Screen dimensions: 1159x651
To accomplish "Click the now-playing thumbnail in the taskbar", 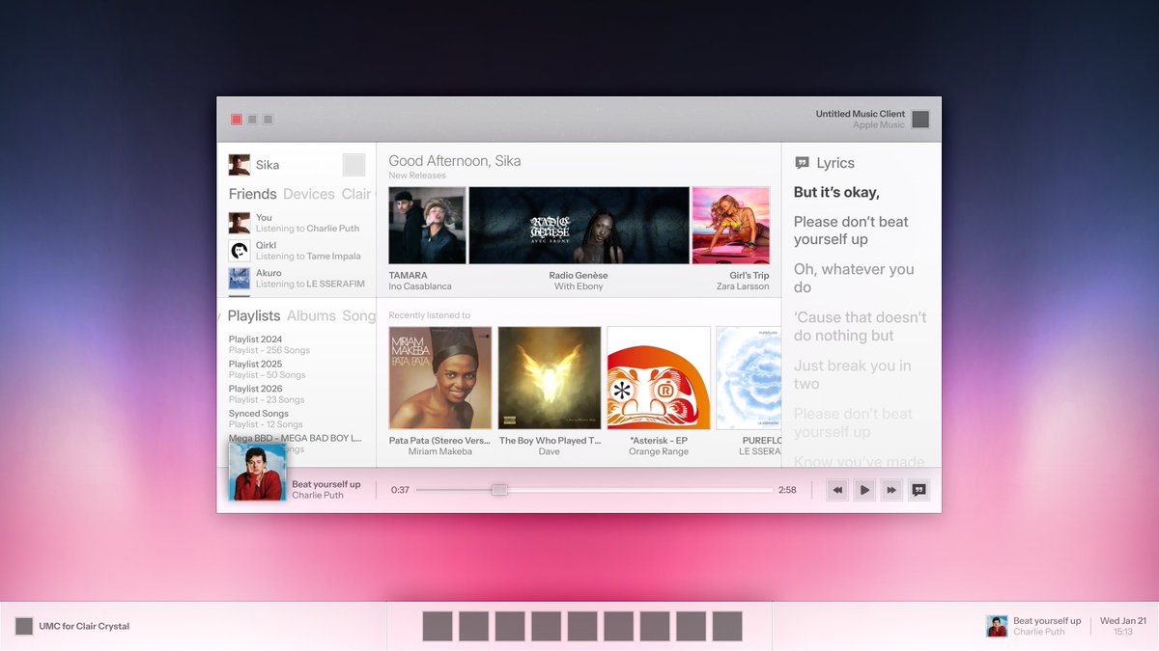I will 997,626.
